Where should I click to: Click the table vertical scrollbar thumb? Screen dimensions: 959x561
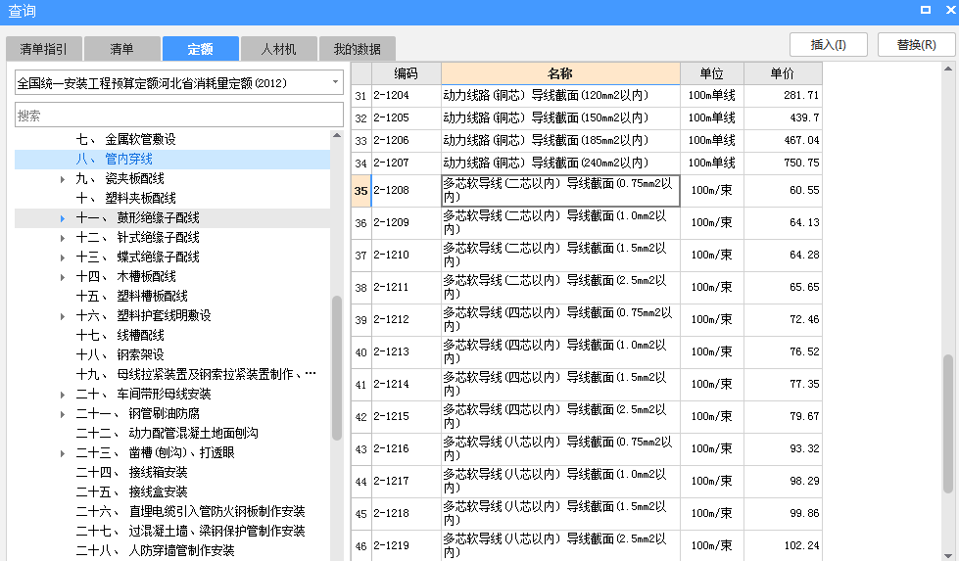pos(948,424)
